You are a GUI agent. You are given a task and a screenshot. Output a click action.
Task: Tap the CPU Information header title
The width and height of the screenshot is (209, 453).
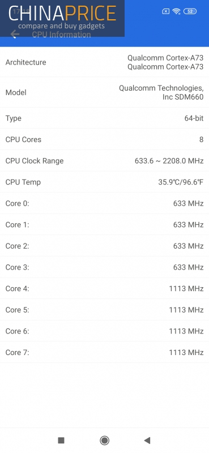[x=61, y=35]
